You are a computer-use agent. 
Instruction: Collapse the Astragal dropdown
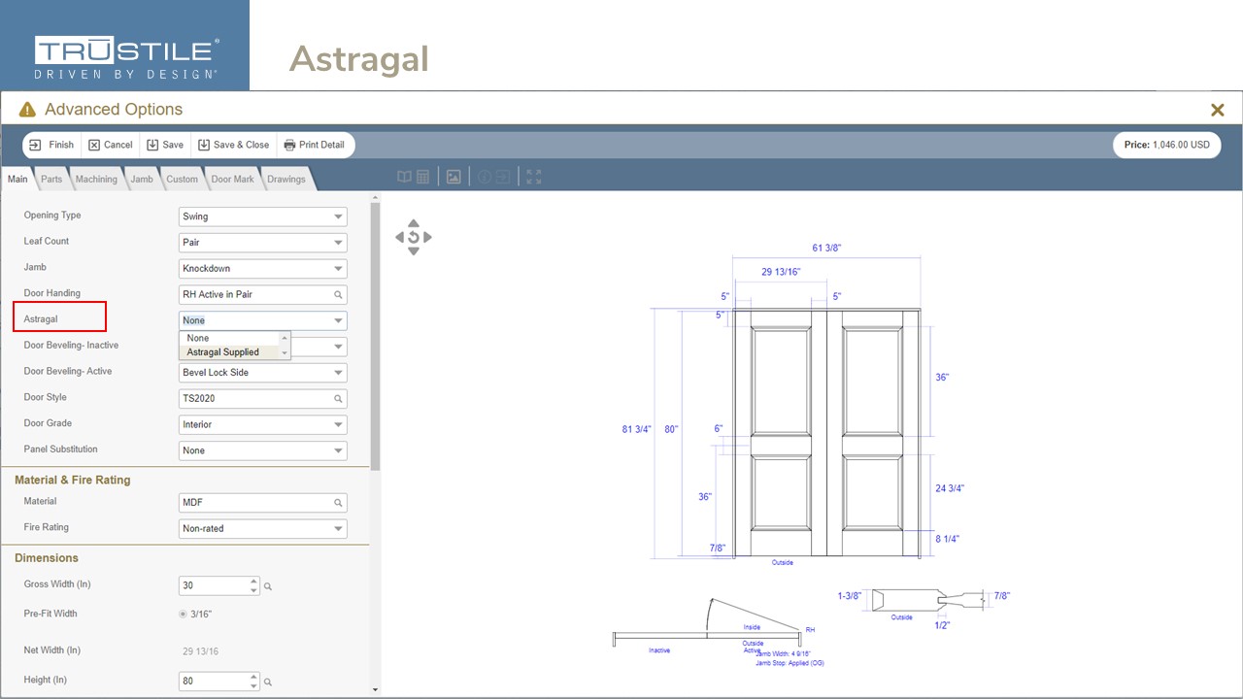[338, 320]
